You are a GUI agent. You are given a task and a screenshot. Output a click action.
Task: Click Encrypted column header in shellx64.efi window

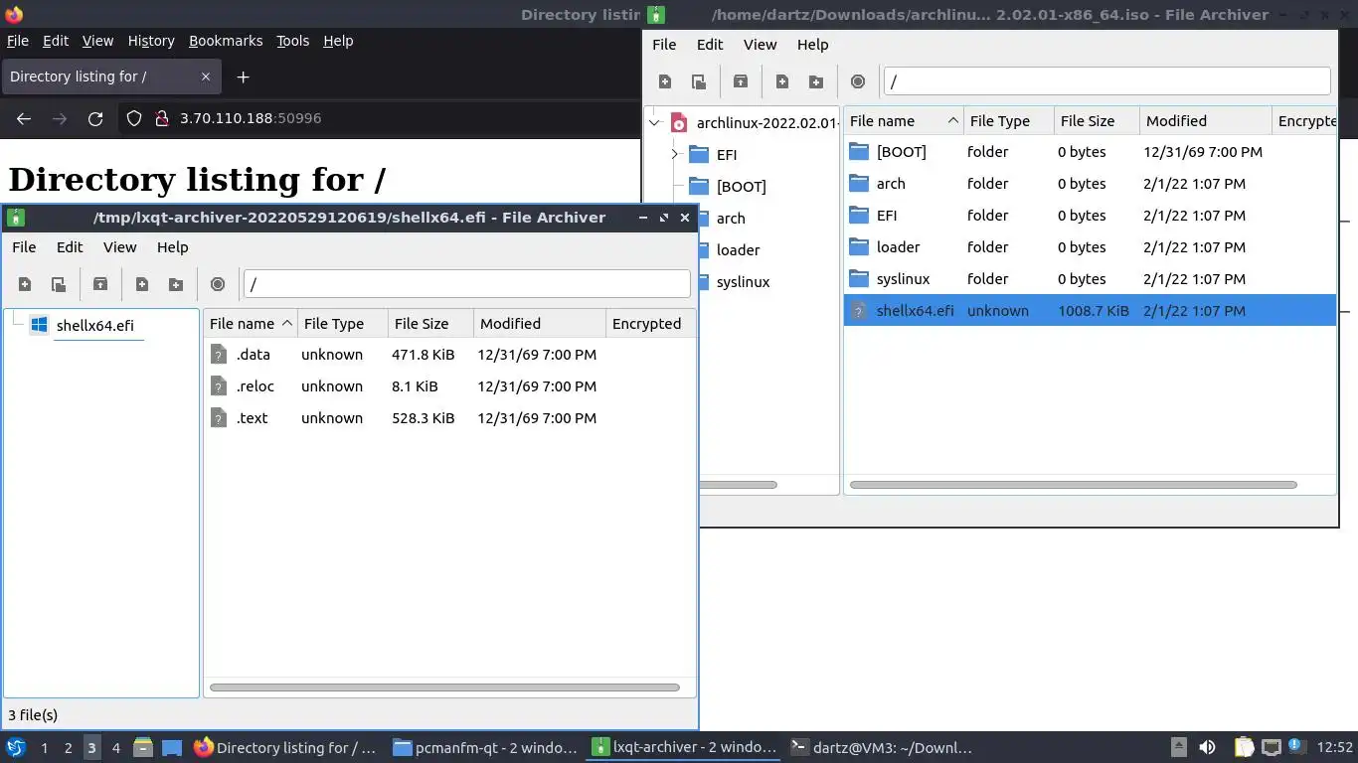tap(650, 324)
